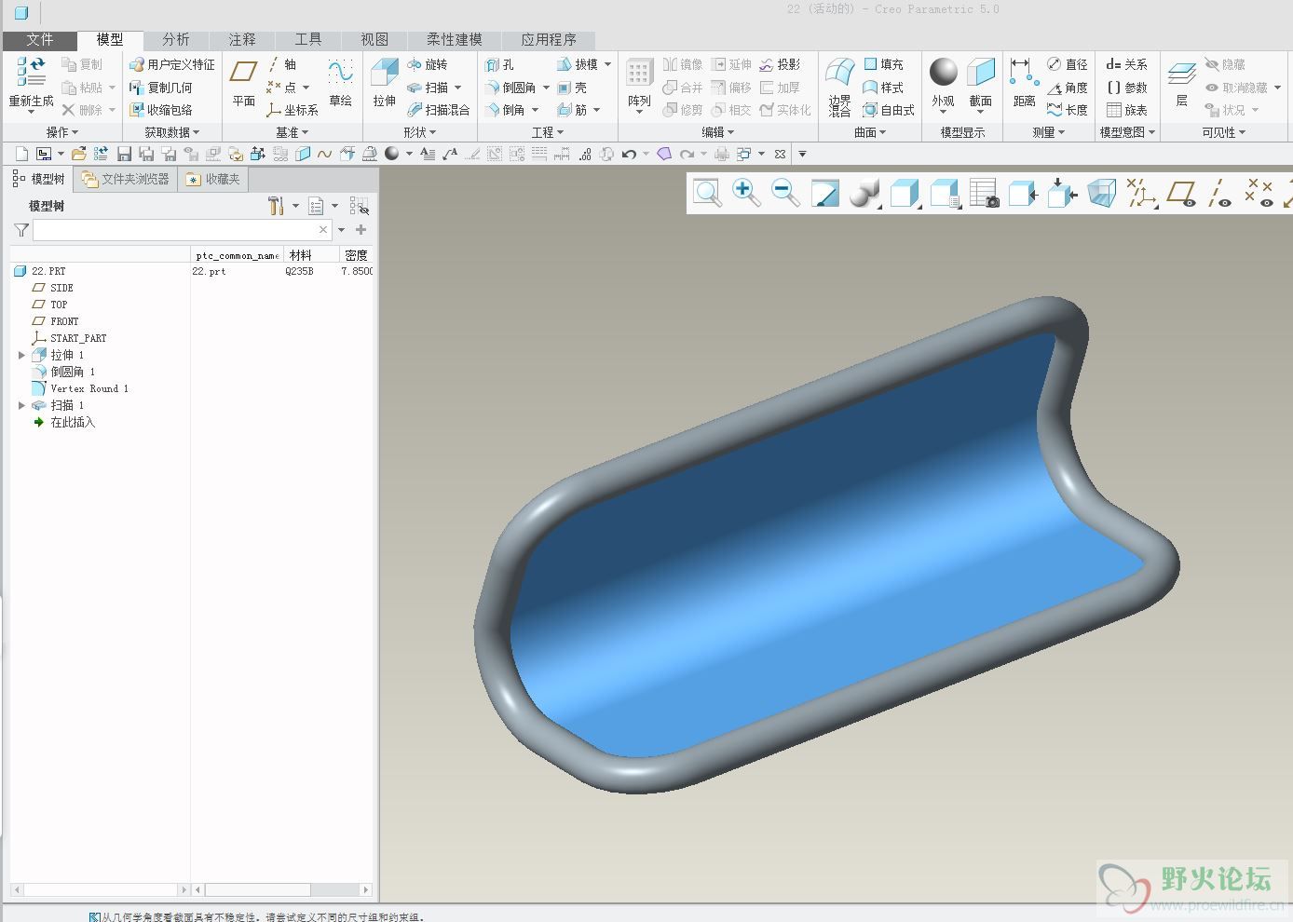Click the Open folder icon in quick toolbar
The image size is (1293, 922).
[x=78, y=154]
